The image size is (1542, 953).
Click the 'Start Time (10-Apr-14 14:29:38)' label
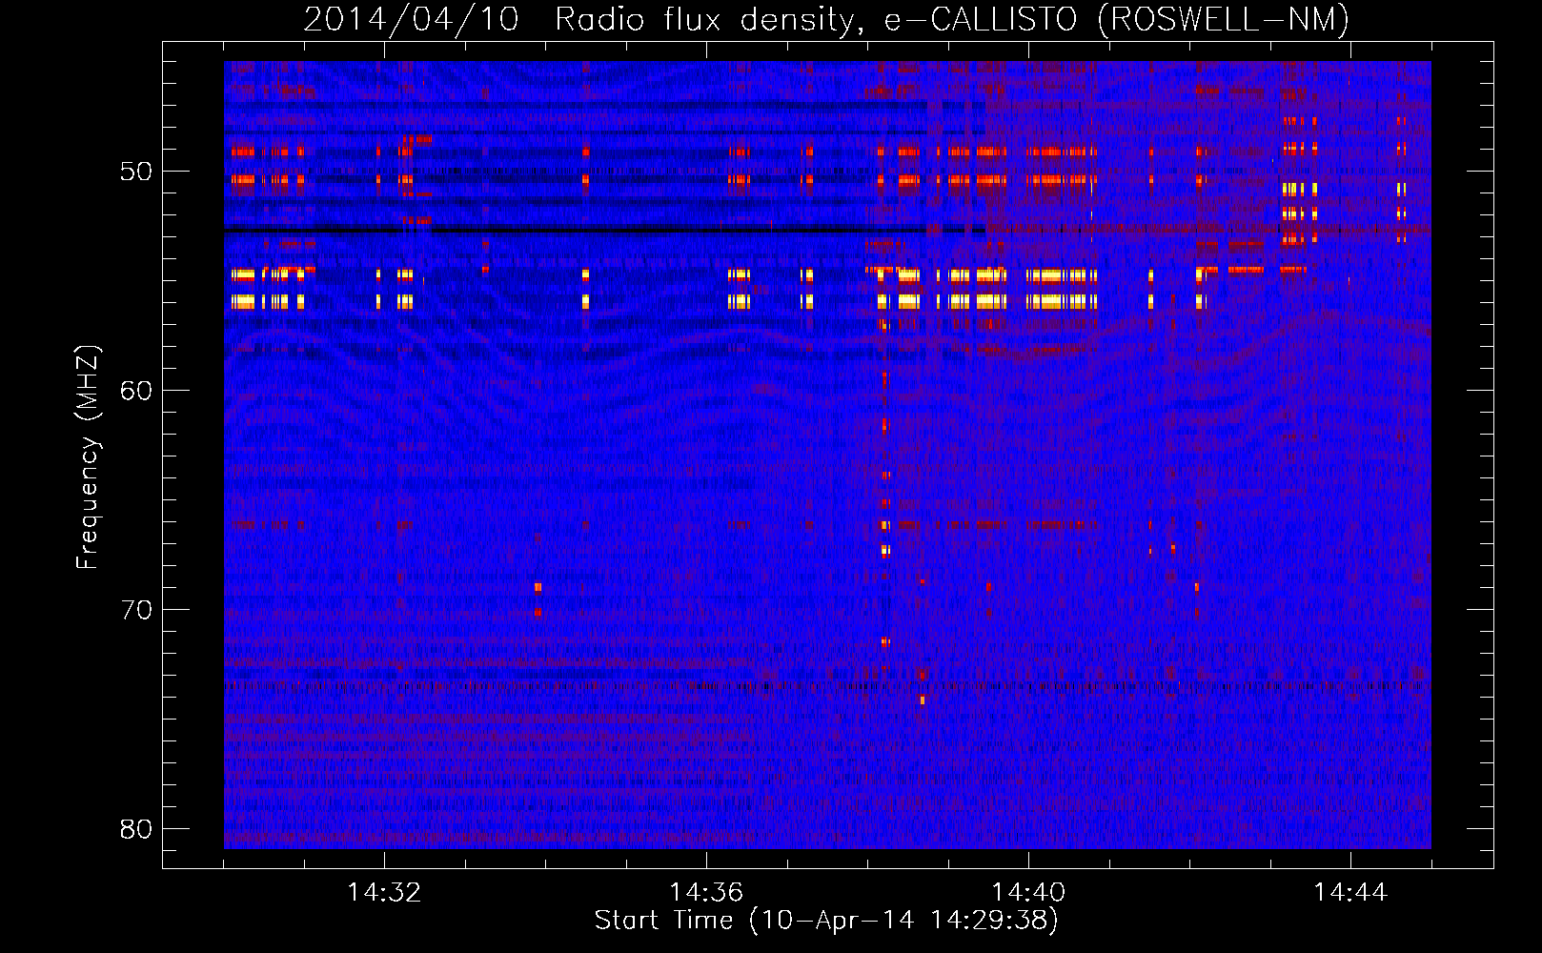826,921
